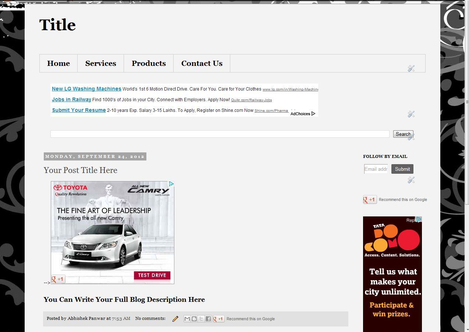This screenshot has width=469, height=332.
Task: Open New LG Washing Machines ad link
Action: (x=86, y=89)
